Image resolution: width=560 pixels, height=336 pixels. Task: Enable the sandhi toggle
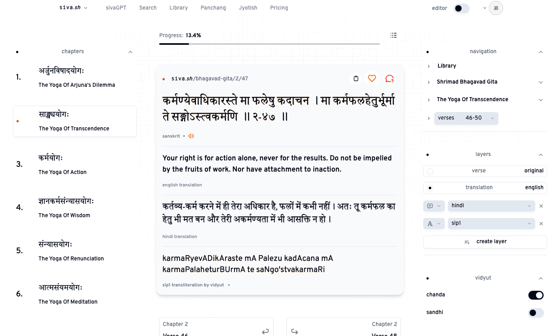pos(536,313)
